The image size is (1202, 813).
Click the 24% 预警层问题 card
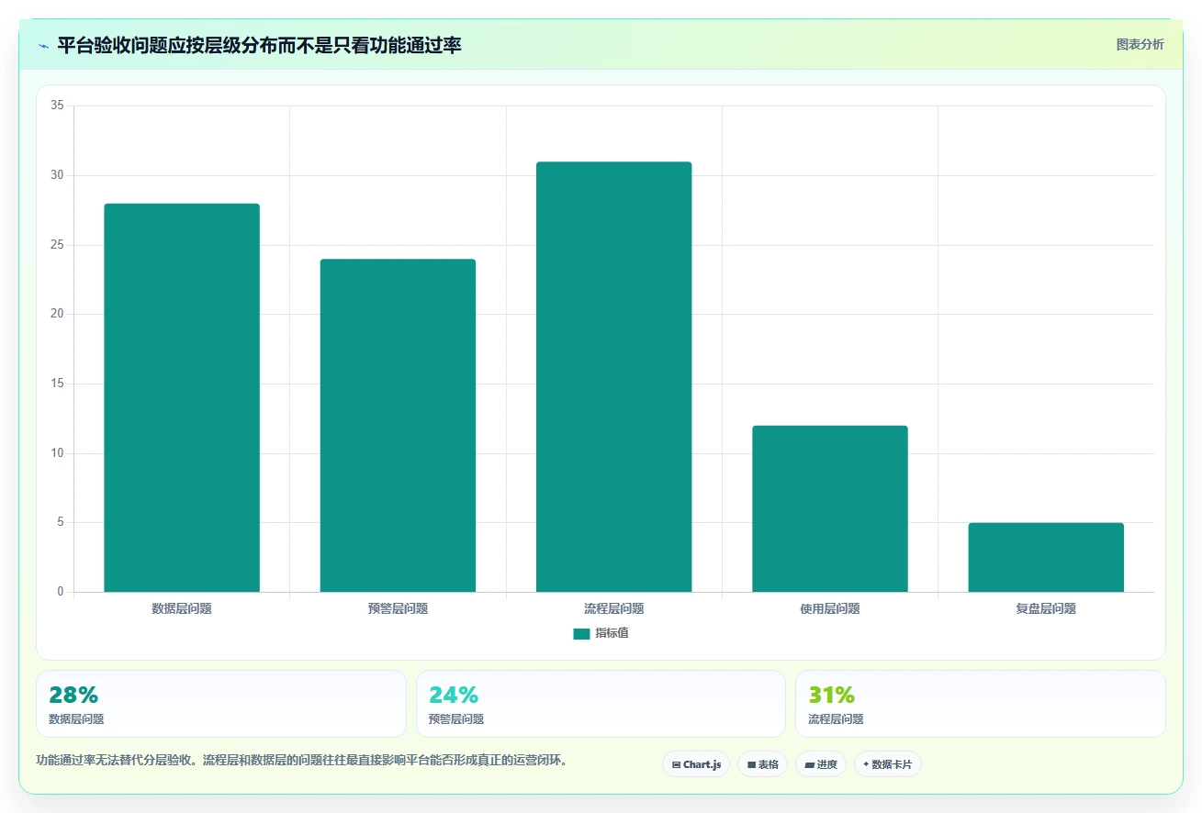[601, 704]
